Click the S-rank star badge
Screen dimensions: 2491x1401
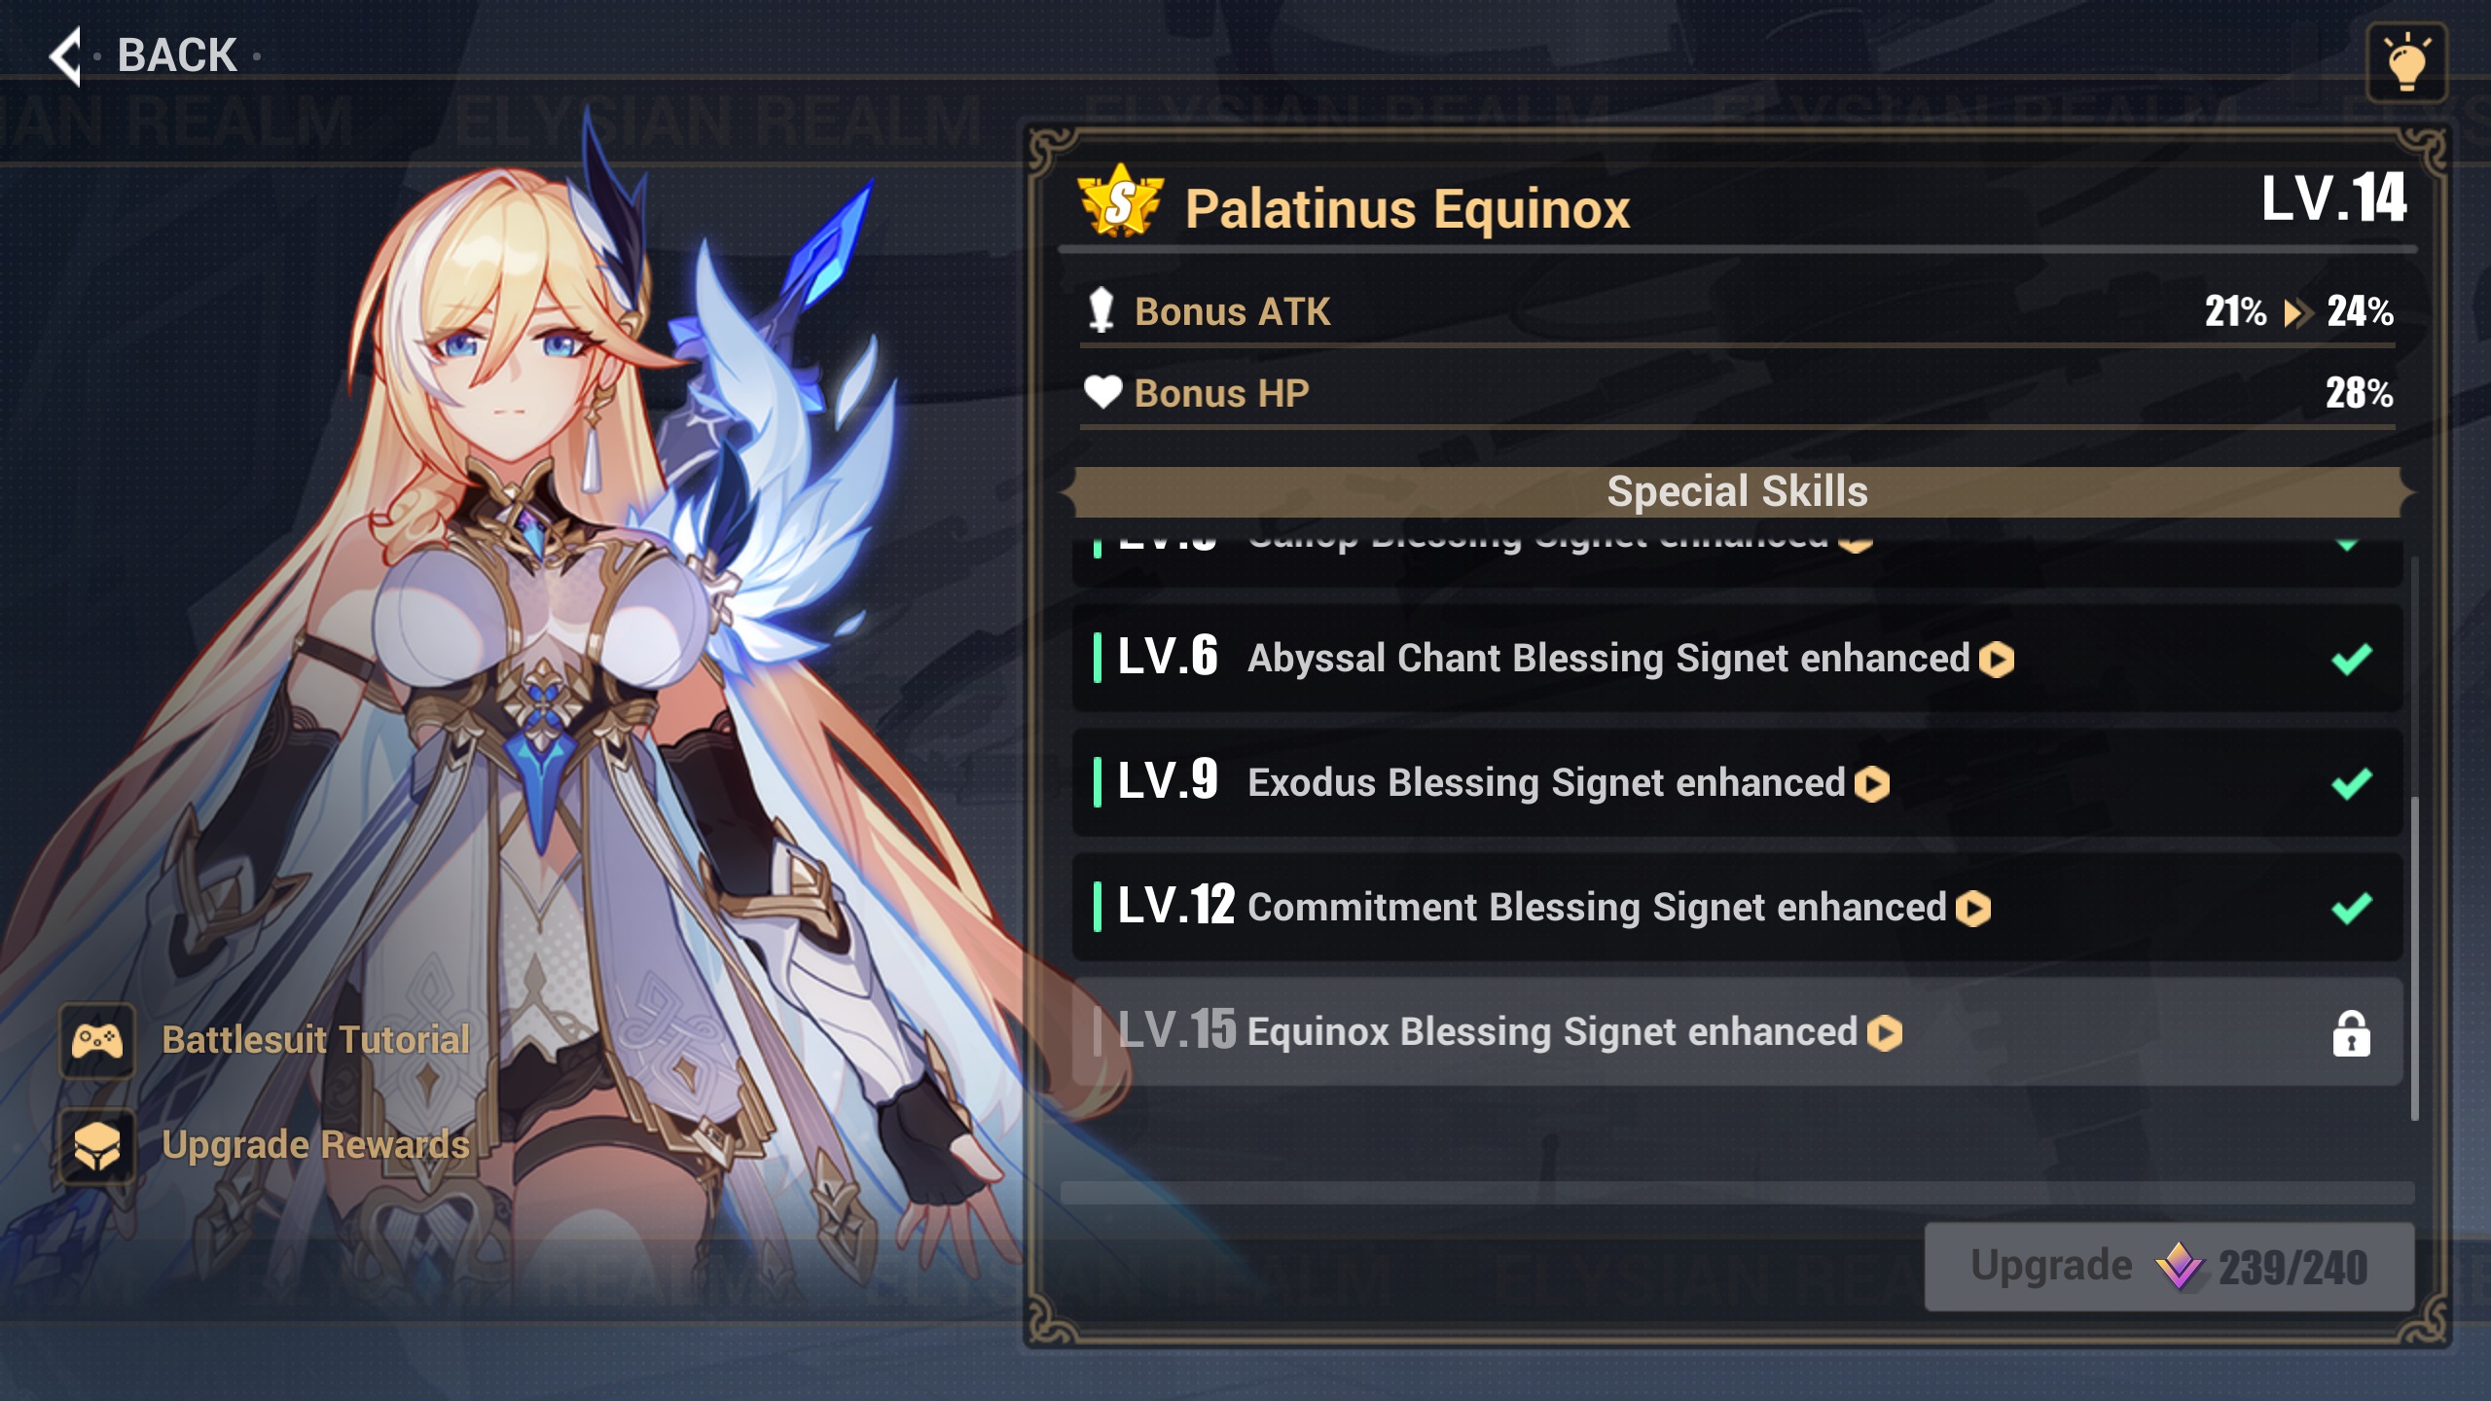(x=1120, y=201)
